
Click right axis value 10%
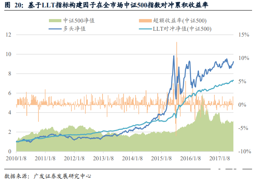244,58
